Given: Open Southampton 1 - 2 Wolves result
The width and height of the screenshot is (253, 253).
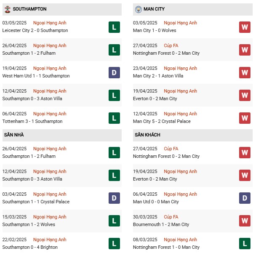Looking at the screenshot, I should (x=29, y=224).
